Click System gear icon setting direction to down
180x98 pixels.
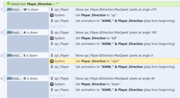tap(52, 84)
